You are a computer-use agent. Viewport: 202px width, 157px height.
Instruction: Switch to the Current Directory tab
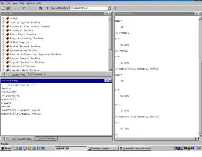(x=46, y=139)
